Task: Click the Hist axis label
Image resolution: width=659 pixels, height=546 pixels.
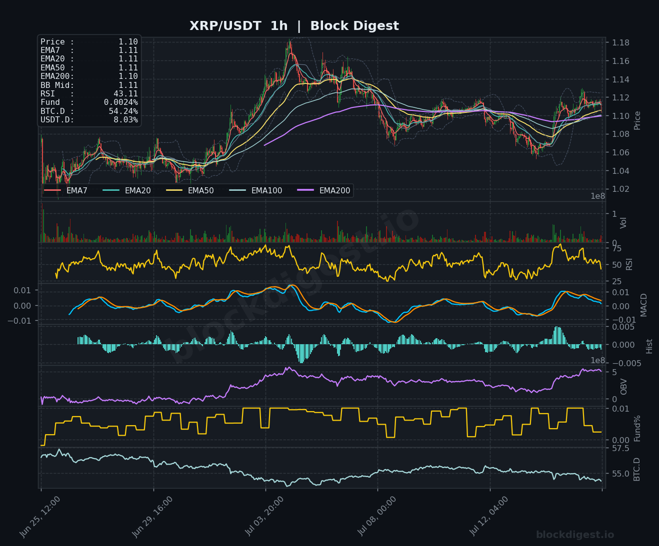Action: pos(649,346)
